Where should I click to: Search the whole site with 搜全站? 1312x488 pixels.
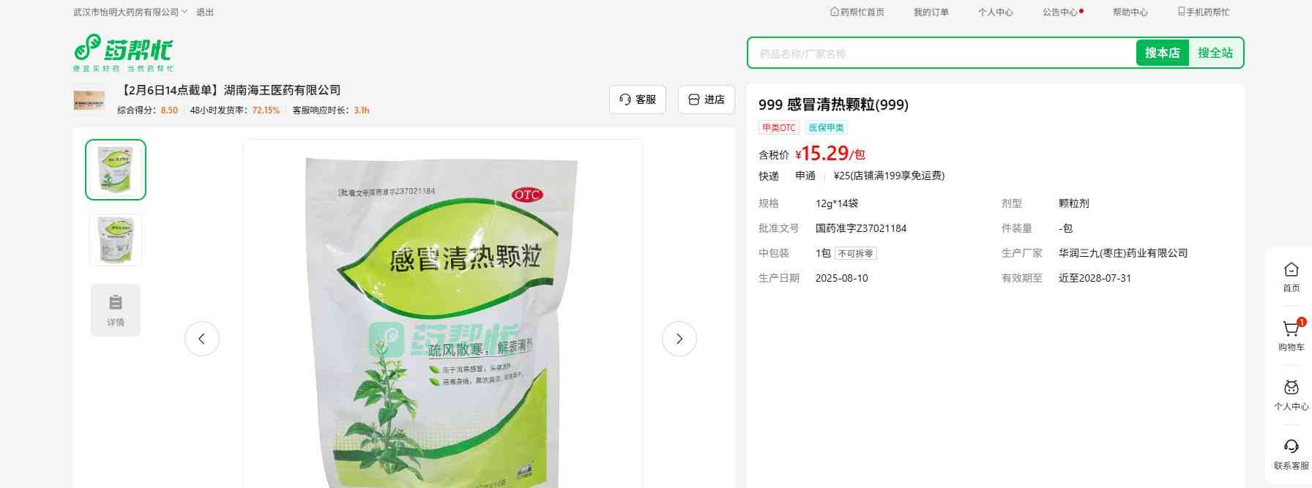click(1215, 53)
